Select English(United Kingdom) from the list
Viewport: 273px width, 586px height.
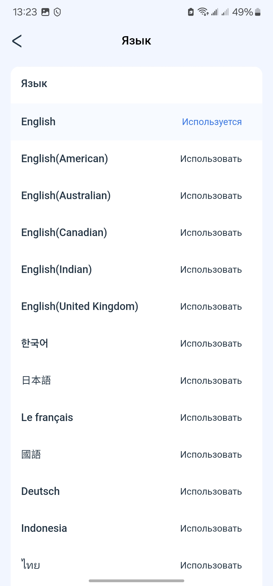(x=80, y=307)
